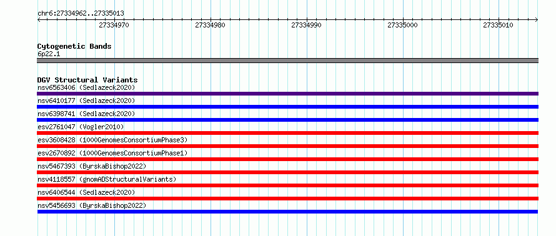Open variant nsv6406544 (Sedlazeck2020) label
Image resolution: width=556 pixels, height=236 pixels.
(x=86, y=192)
